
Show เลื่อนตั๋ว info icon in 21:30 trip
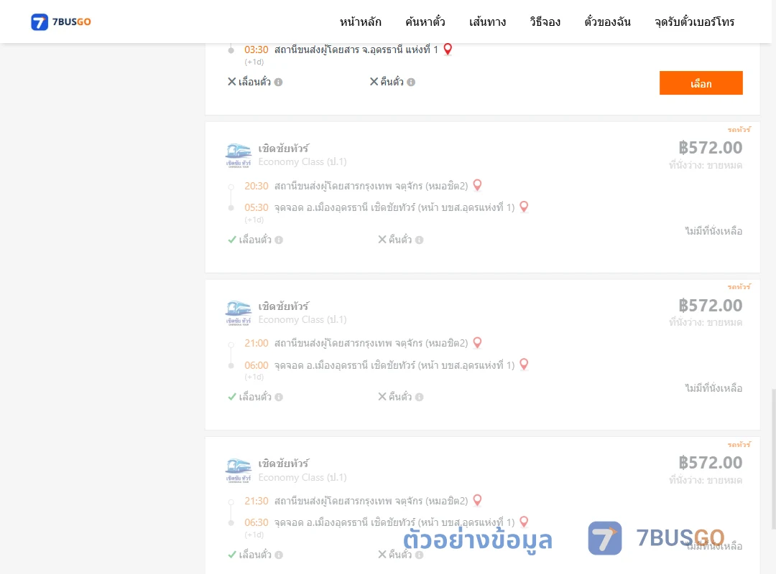pyautogui.click(x=279, y=555)
